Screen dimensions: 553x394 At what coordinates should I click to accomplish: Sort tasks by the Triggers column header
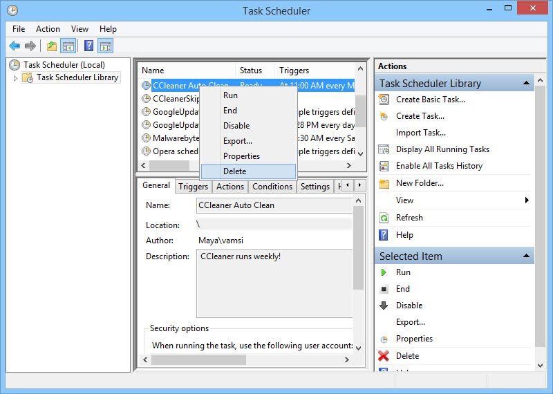tap(315, 71)
